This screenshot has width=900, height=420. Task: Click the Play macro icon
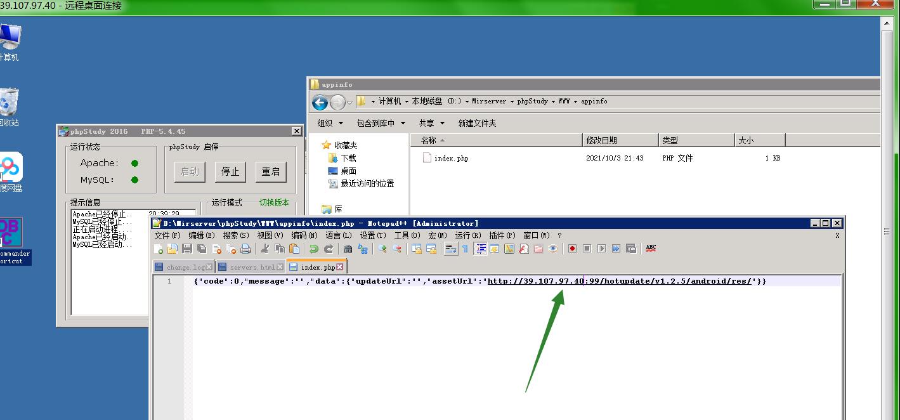601,249
